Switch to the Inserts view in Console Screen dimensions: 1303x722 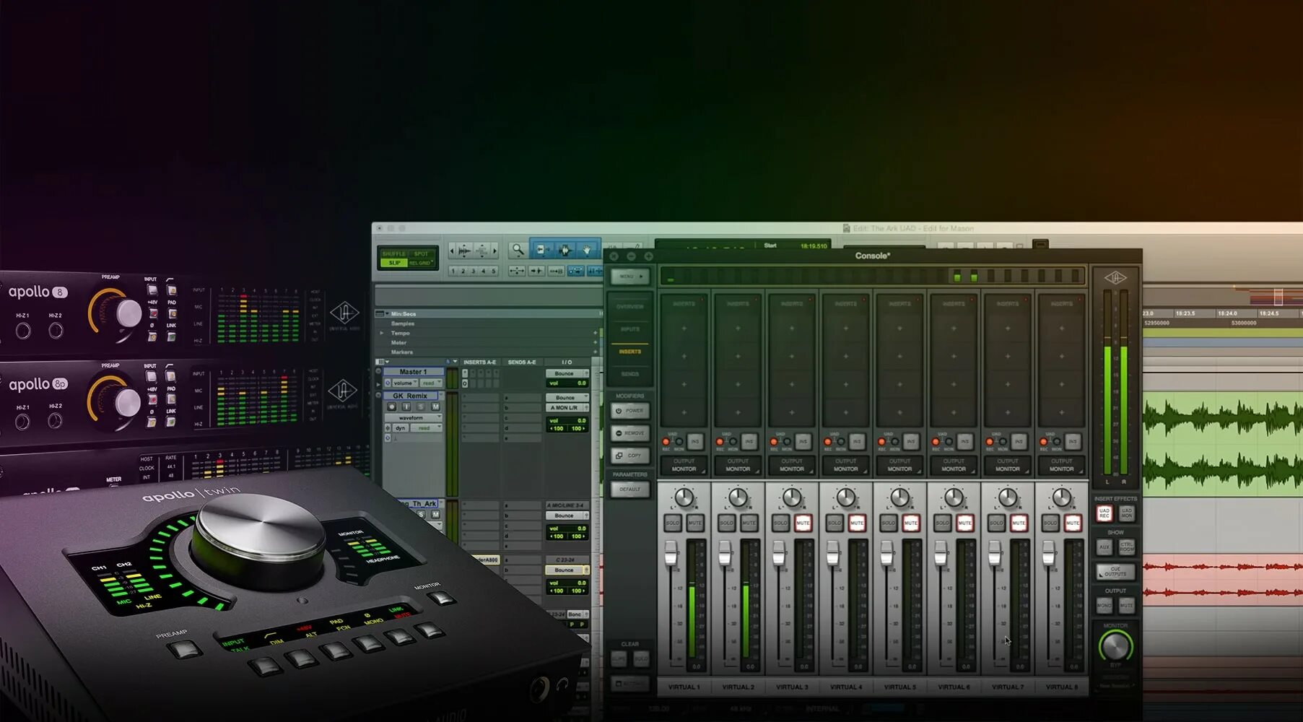(629, 351)
